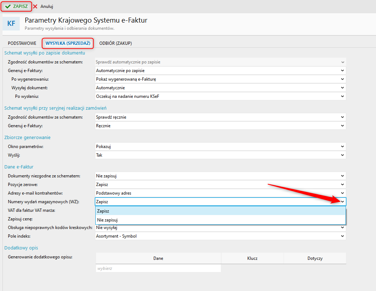
Task: Open the Wysyłka (Sprzedaż) tab
Action: click(x=68, y=43)
